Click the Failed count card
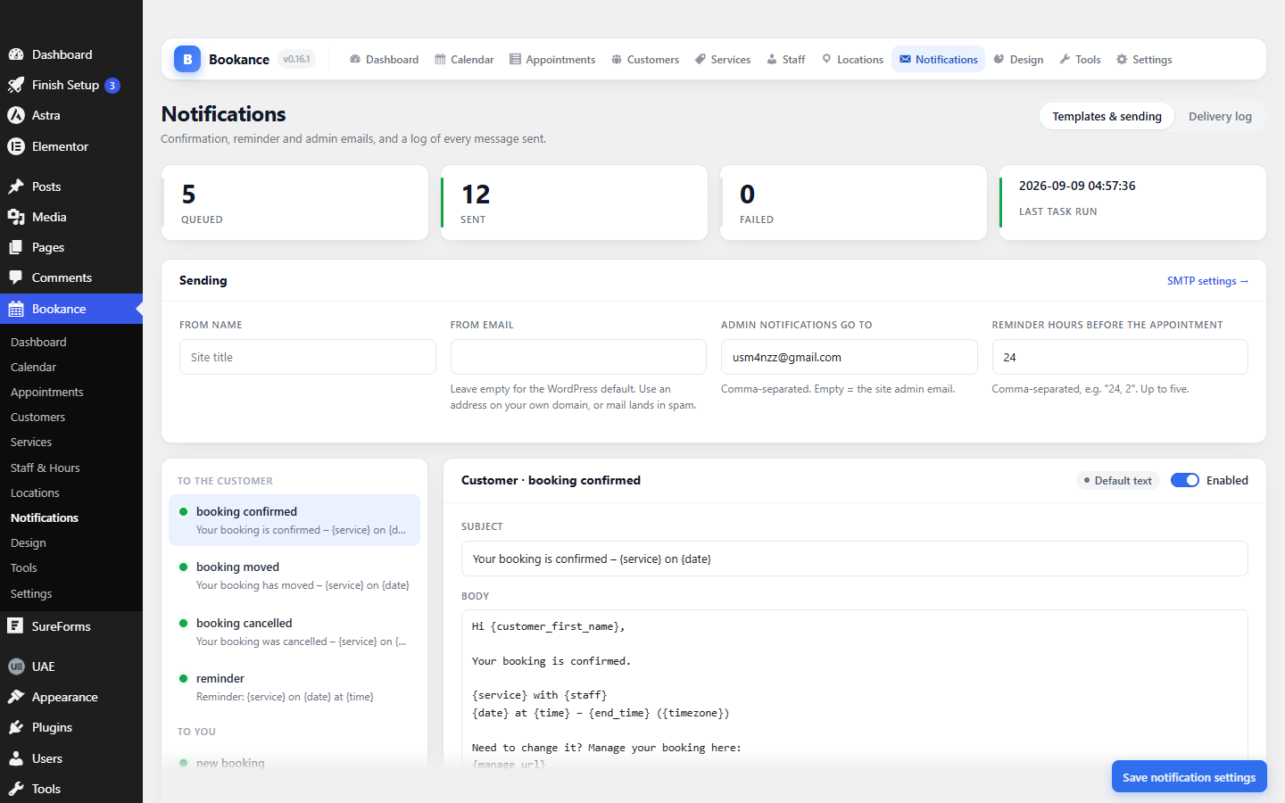Screen dimensions: 1285x803 coord(853,203)
